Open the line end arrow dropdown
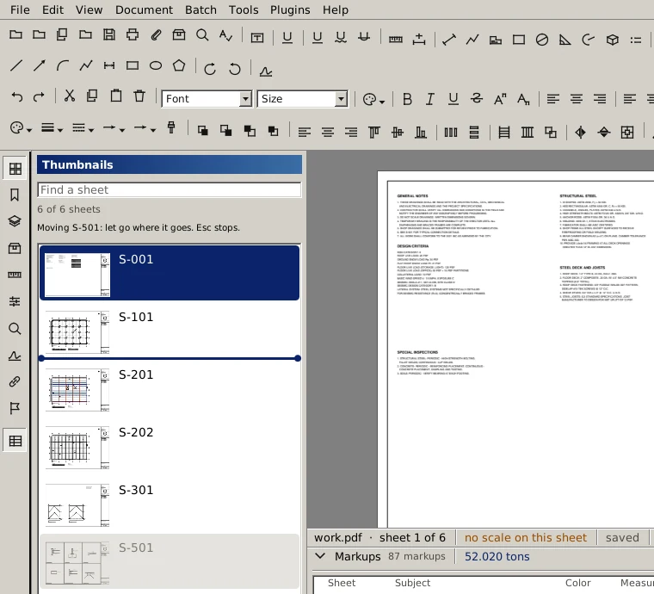 coord(145,127)
